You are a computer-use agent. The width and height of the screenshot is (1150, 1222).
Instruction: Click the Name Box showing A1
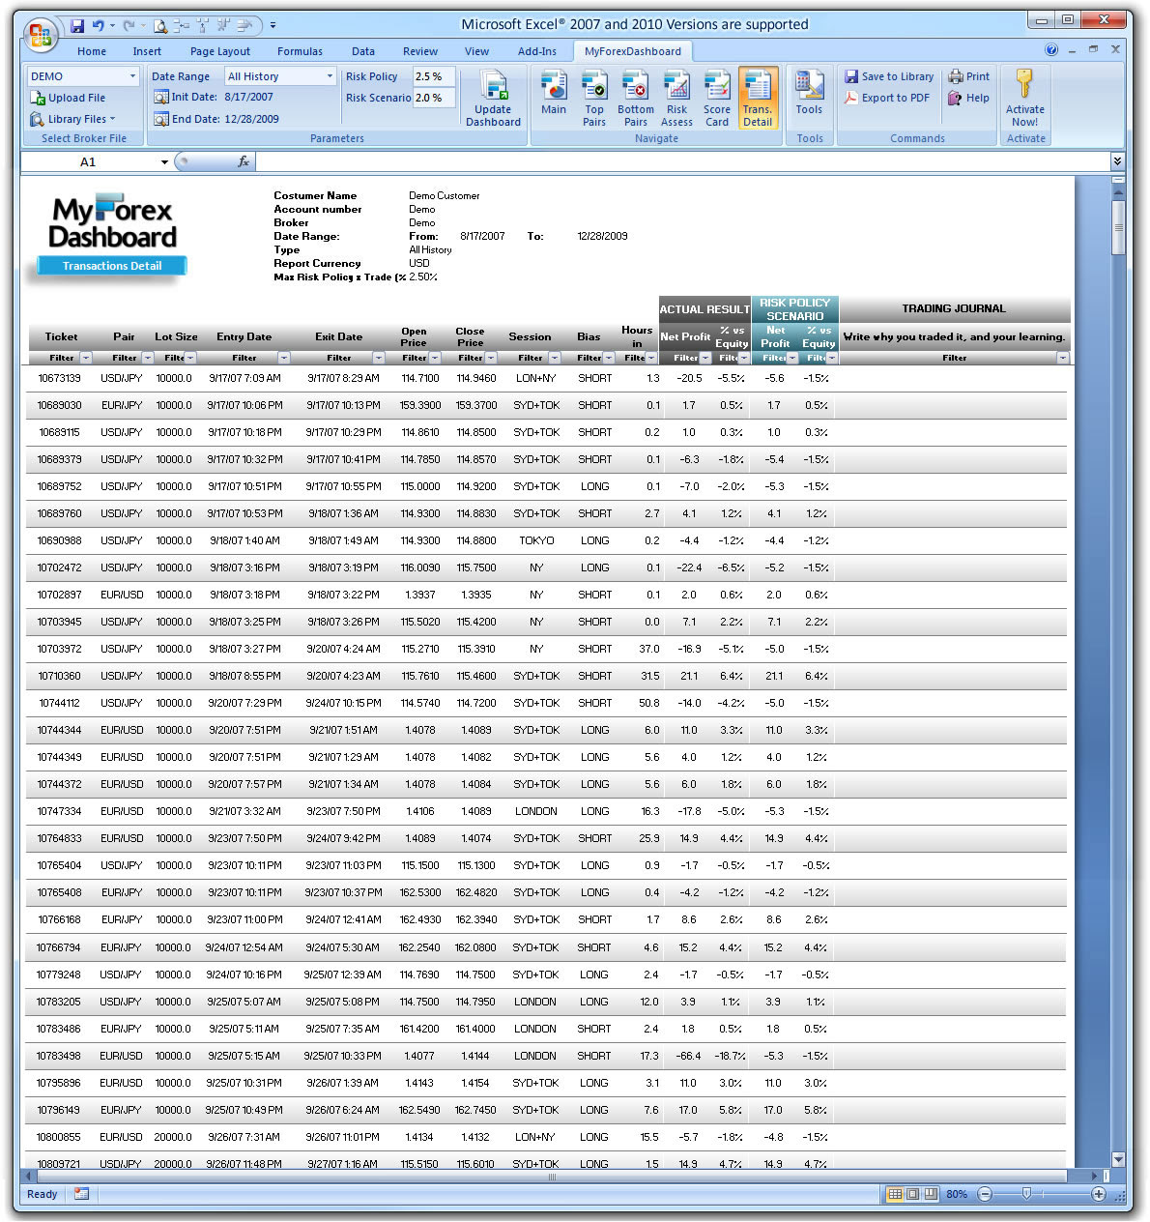point(87,161)
